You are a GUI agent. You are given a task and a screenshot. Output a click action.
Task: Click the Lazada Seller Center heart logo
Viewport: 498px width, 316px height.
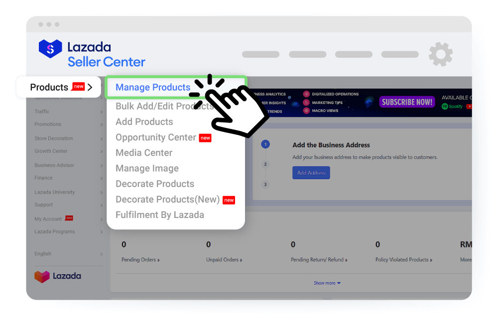[50, 49]
